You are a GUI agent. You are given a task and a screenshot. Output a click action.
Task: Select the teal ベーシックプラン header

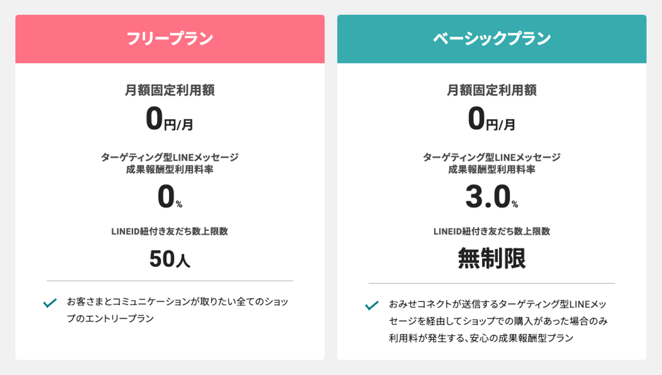[492, 39]
